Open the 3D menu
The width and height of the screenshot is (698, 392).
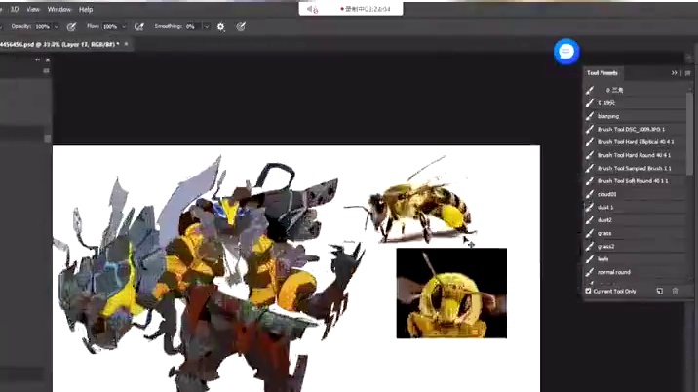pos(15,9)
